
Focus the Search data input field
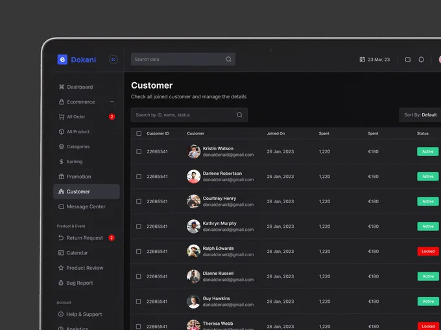click(183, 60)
